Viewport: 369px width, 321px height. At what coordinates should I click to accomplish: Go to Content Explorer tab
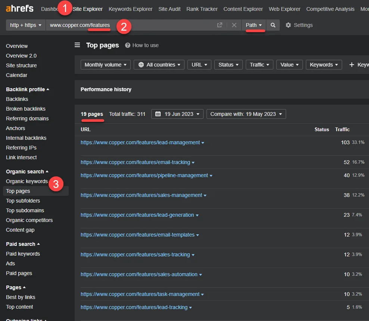click(243, 9)
